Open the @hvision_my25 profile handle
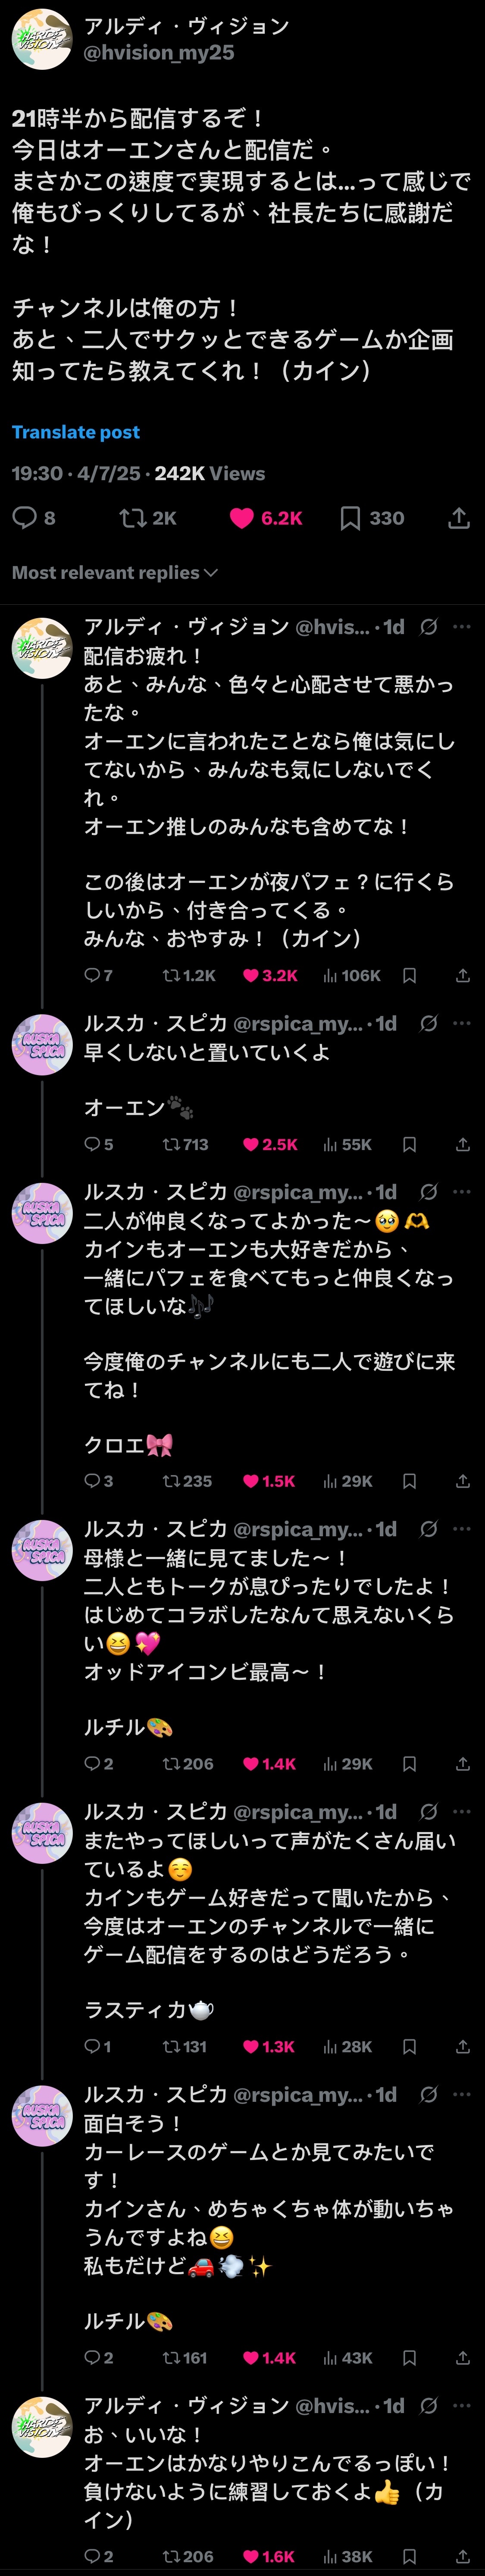Viewport: 485px width, 2576px height. (x=159, y=52)
